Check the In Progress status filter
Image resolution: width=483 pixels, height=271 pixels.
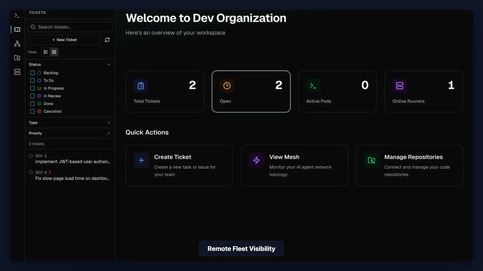pyautogui.click(x=32, y=88)
